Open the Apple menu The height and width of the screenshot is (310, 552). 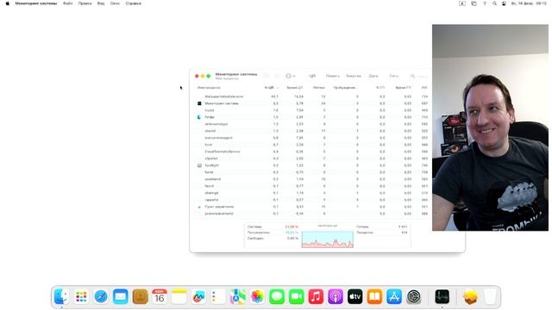point(8,3)
